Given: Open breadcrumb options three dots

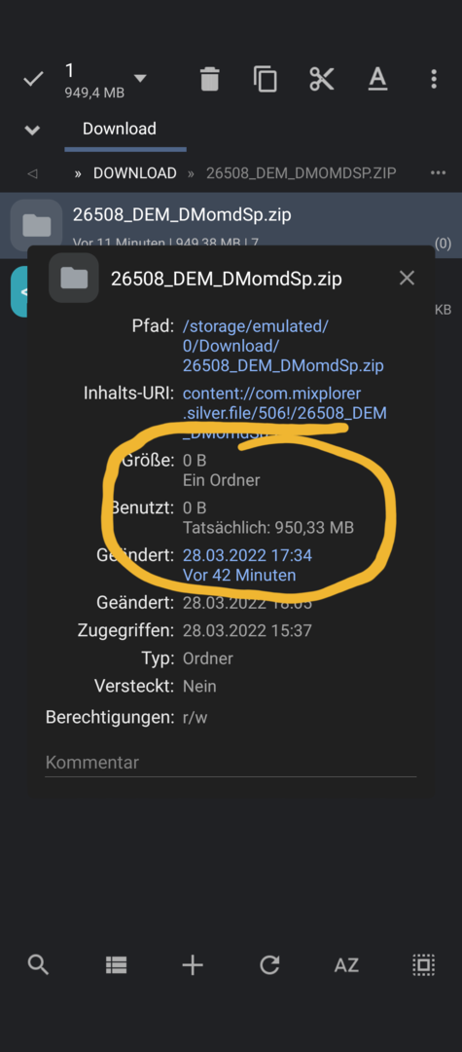Looking at the screenshot, I should (x=438, y=173).
